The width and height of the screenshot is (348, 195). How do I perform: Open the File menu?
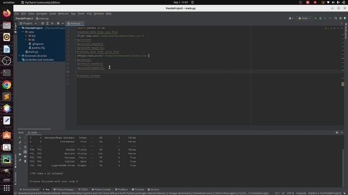click(x=17, y=14)
